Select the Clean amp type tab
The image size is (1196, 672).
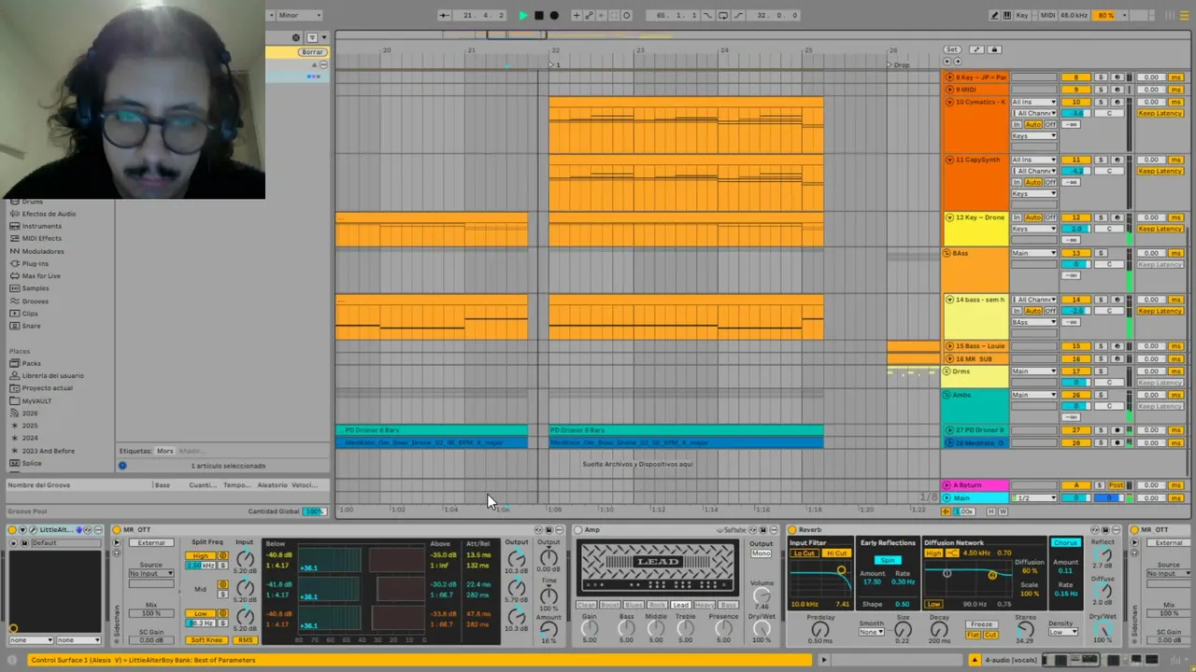pyautogui.click(x=587, y=605)
